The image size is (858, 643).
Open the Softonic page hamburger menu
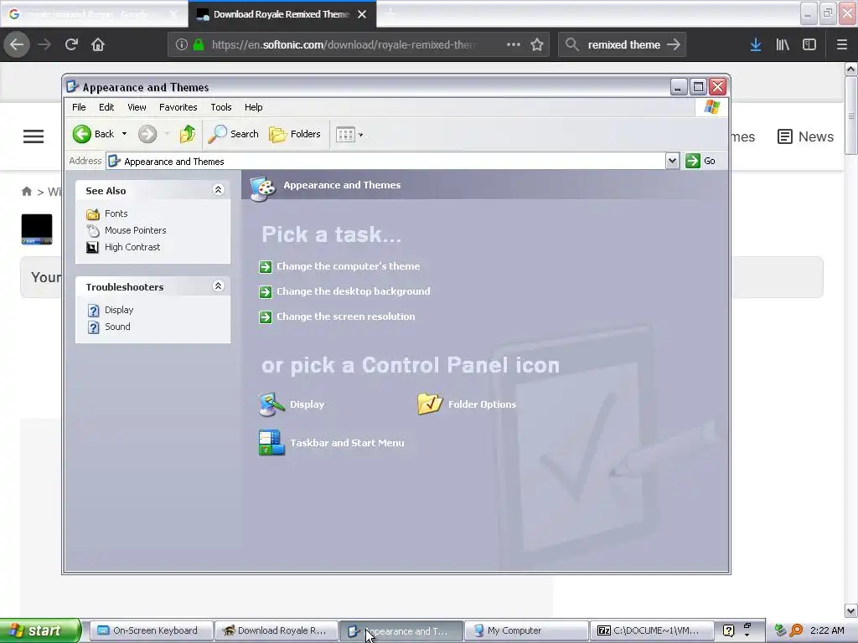[x=34, y=136]
